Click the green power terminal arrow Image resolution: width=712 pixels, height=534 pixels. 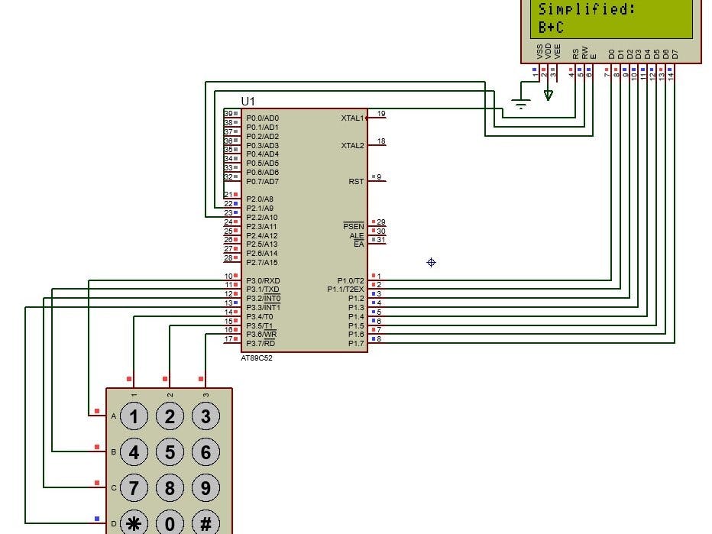(548, 95)
